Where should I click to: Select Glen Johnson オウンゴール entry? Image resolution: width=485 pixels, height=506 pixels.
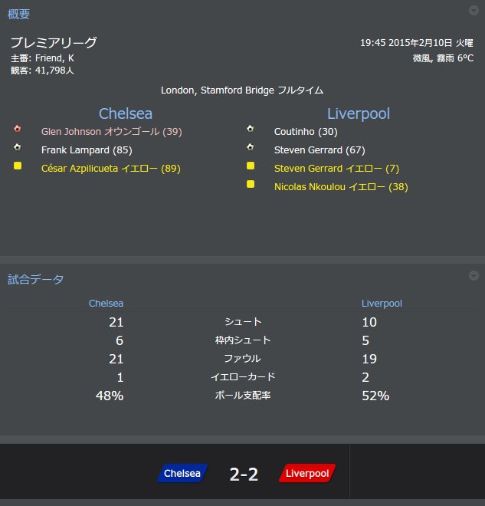[112, 132]
